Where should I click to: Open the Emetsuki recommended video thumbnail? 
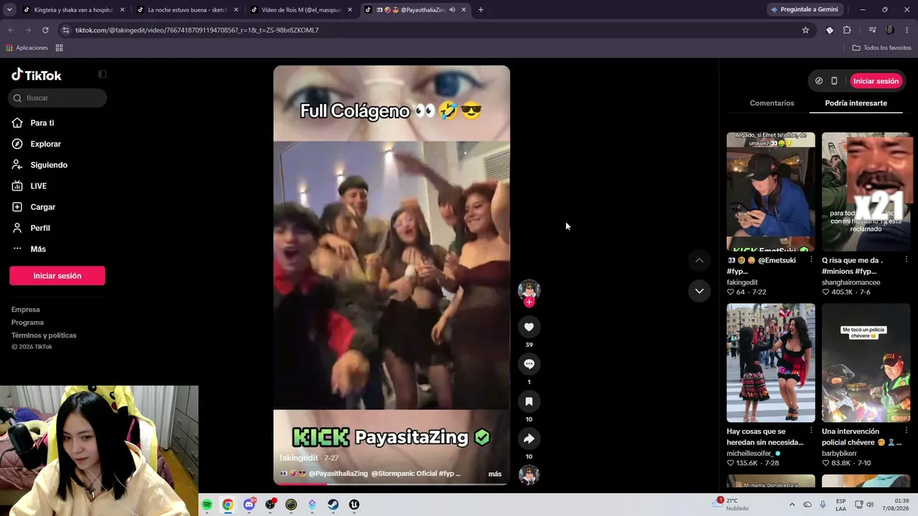tap(770, 191)
